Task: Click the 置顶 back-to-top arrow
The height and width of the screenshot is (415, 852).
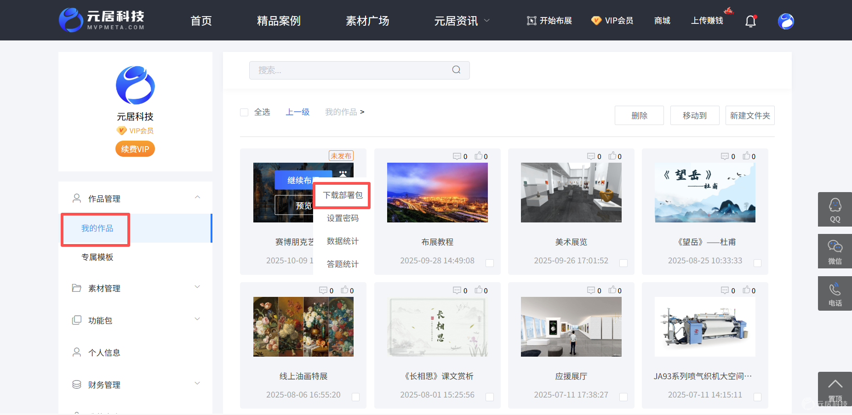Action: pyautogui.click(x=835, y=389)
